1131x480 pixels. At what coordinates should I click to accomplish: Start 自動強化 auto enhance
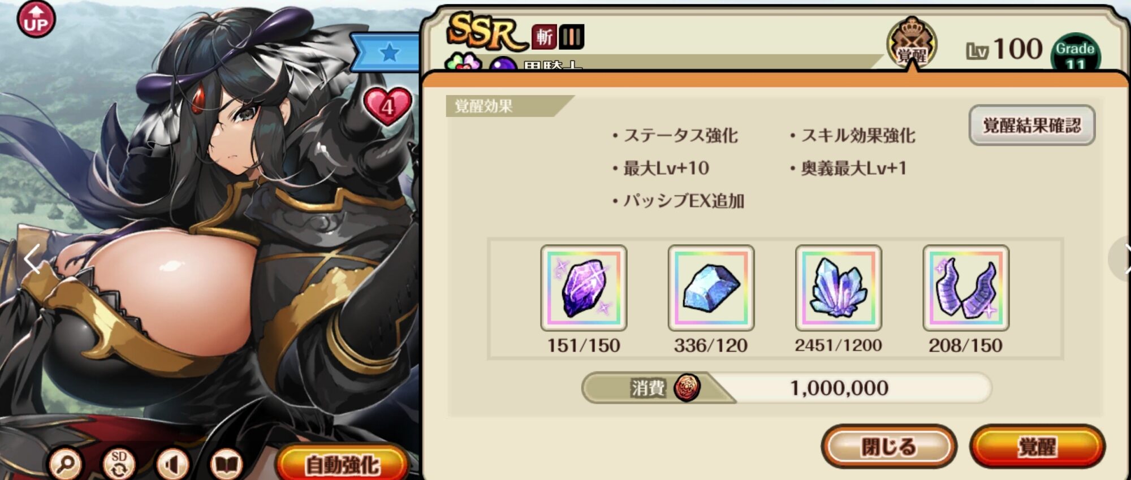coord(342,464)
